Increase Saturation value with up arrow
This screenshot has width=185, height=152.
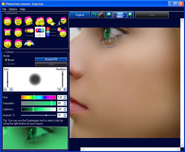(x=65, y=102)
